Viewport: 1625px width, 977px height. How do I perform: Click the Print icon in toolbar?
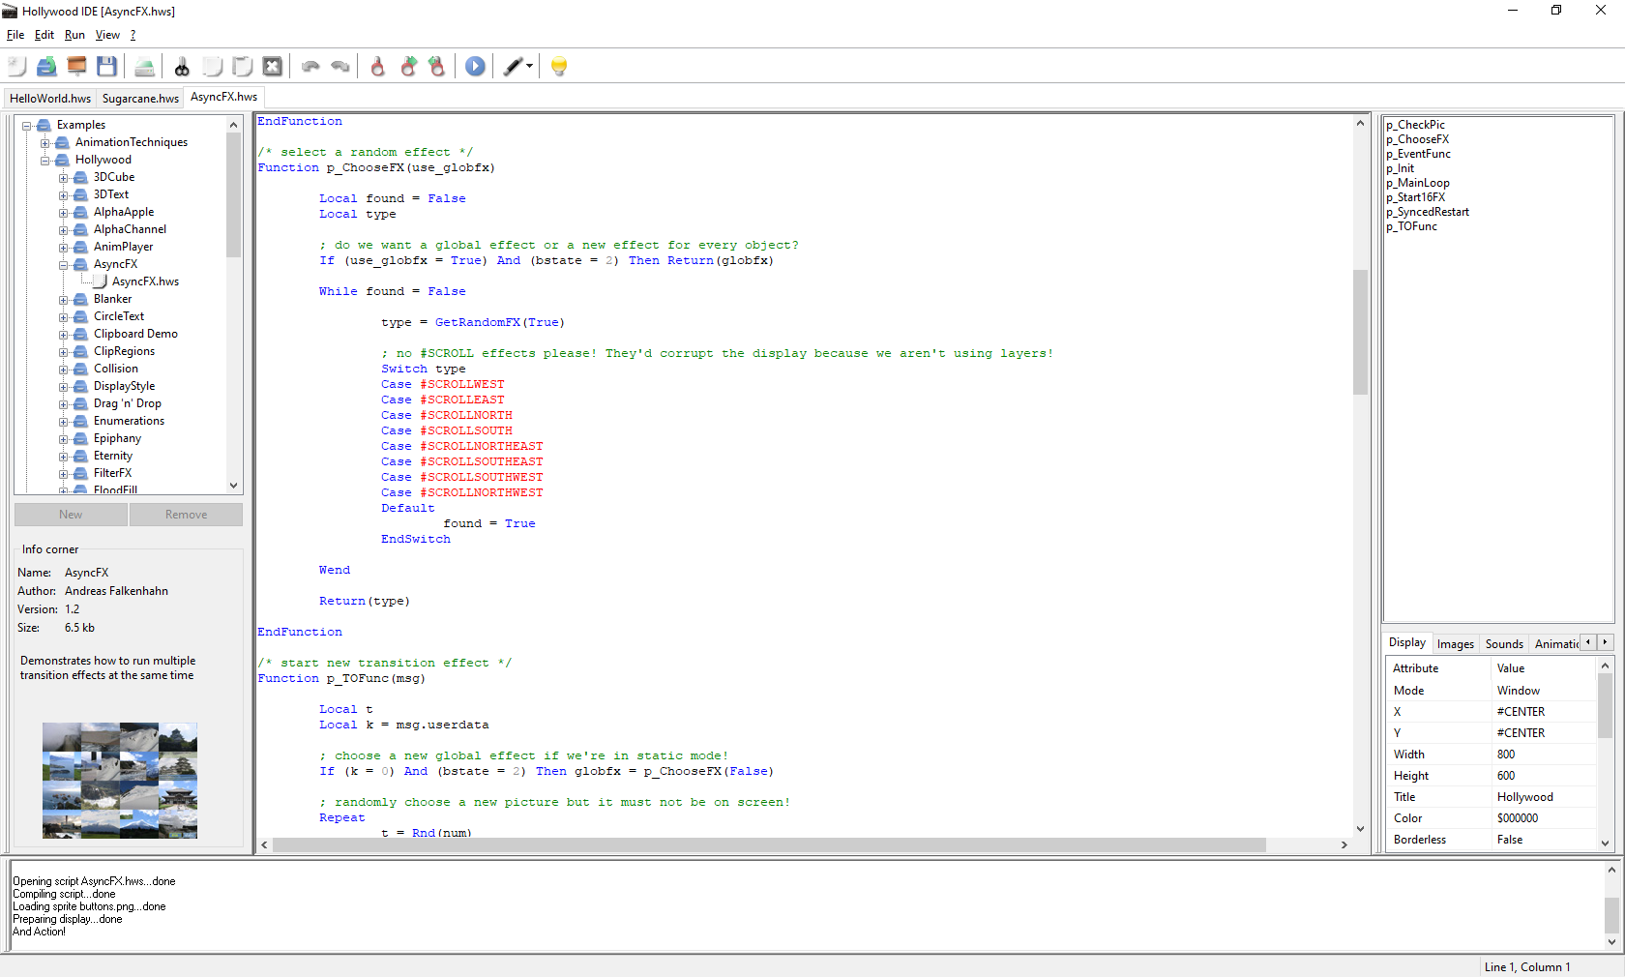tap(144, 66)
